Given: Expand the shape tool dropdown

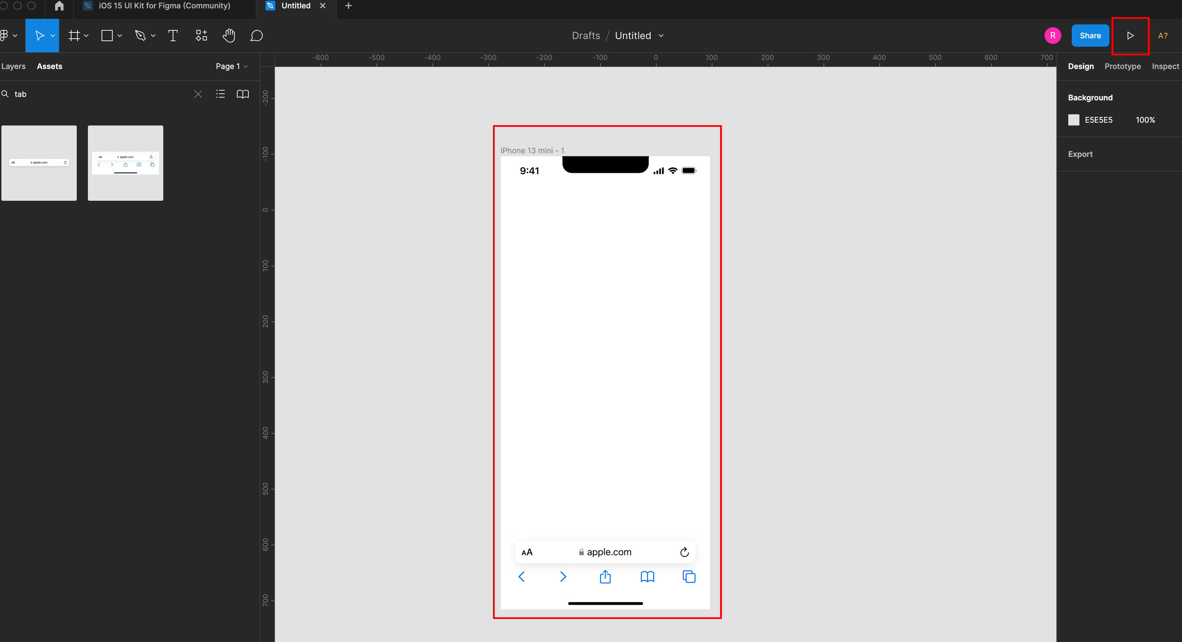Looking at the screenshot, I should tap(120, 36).
